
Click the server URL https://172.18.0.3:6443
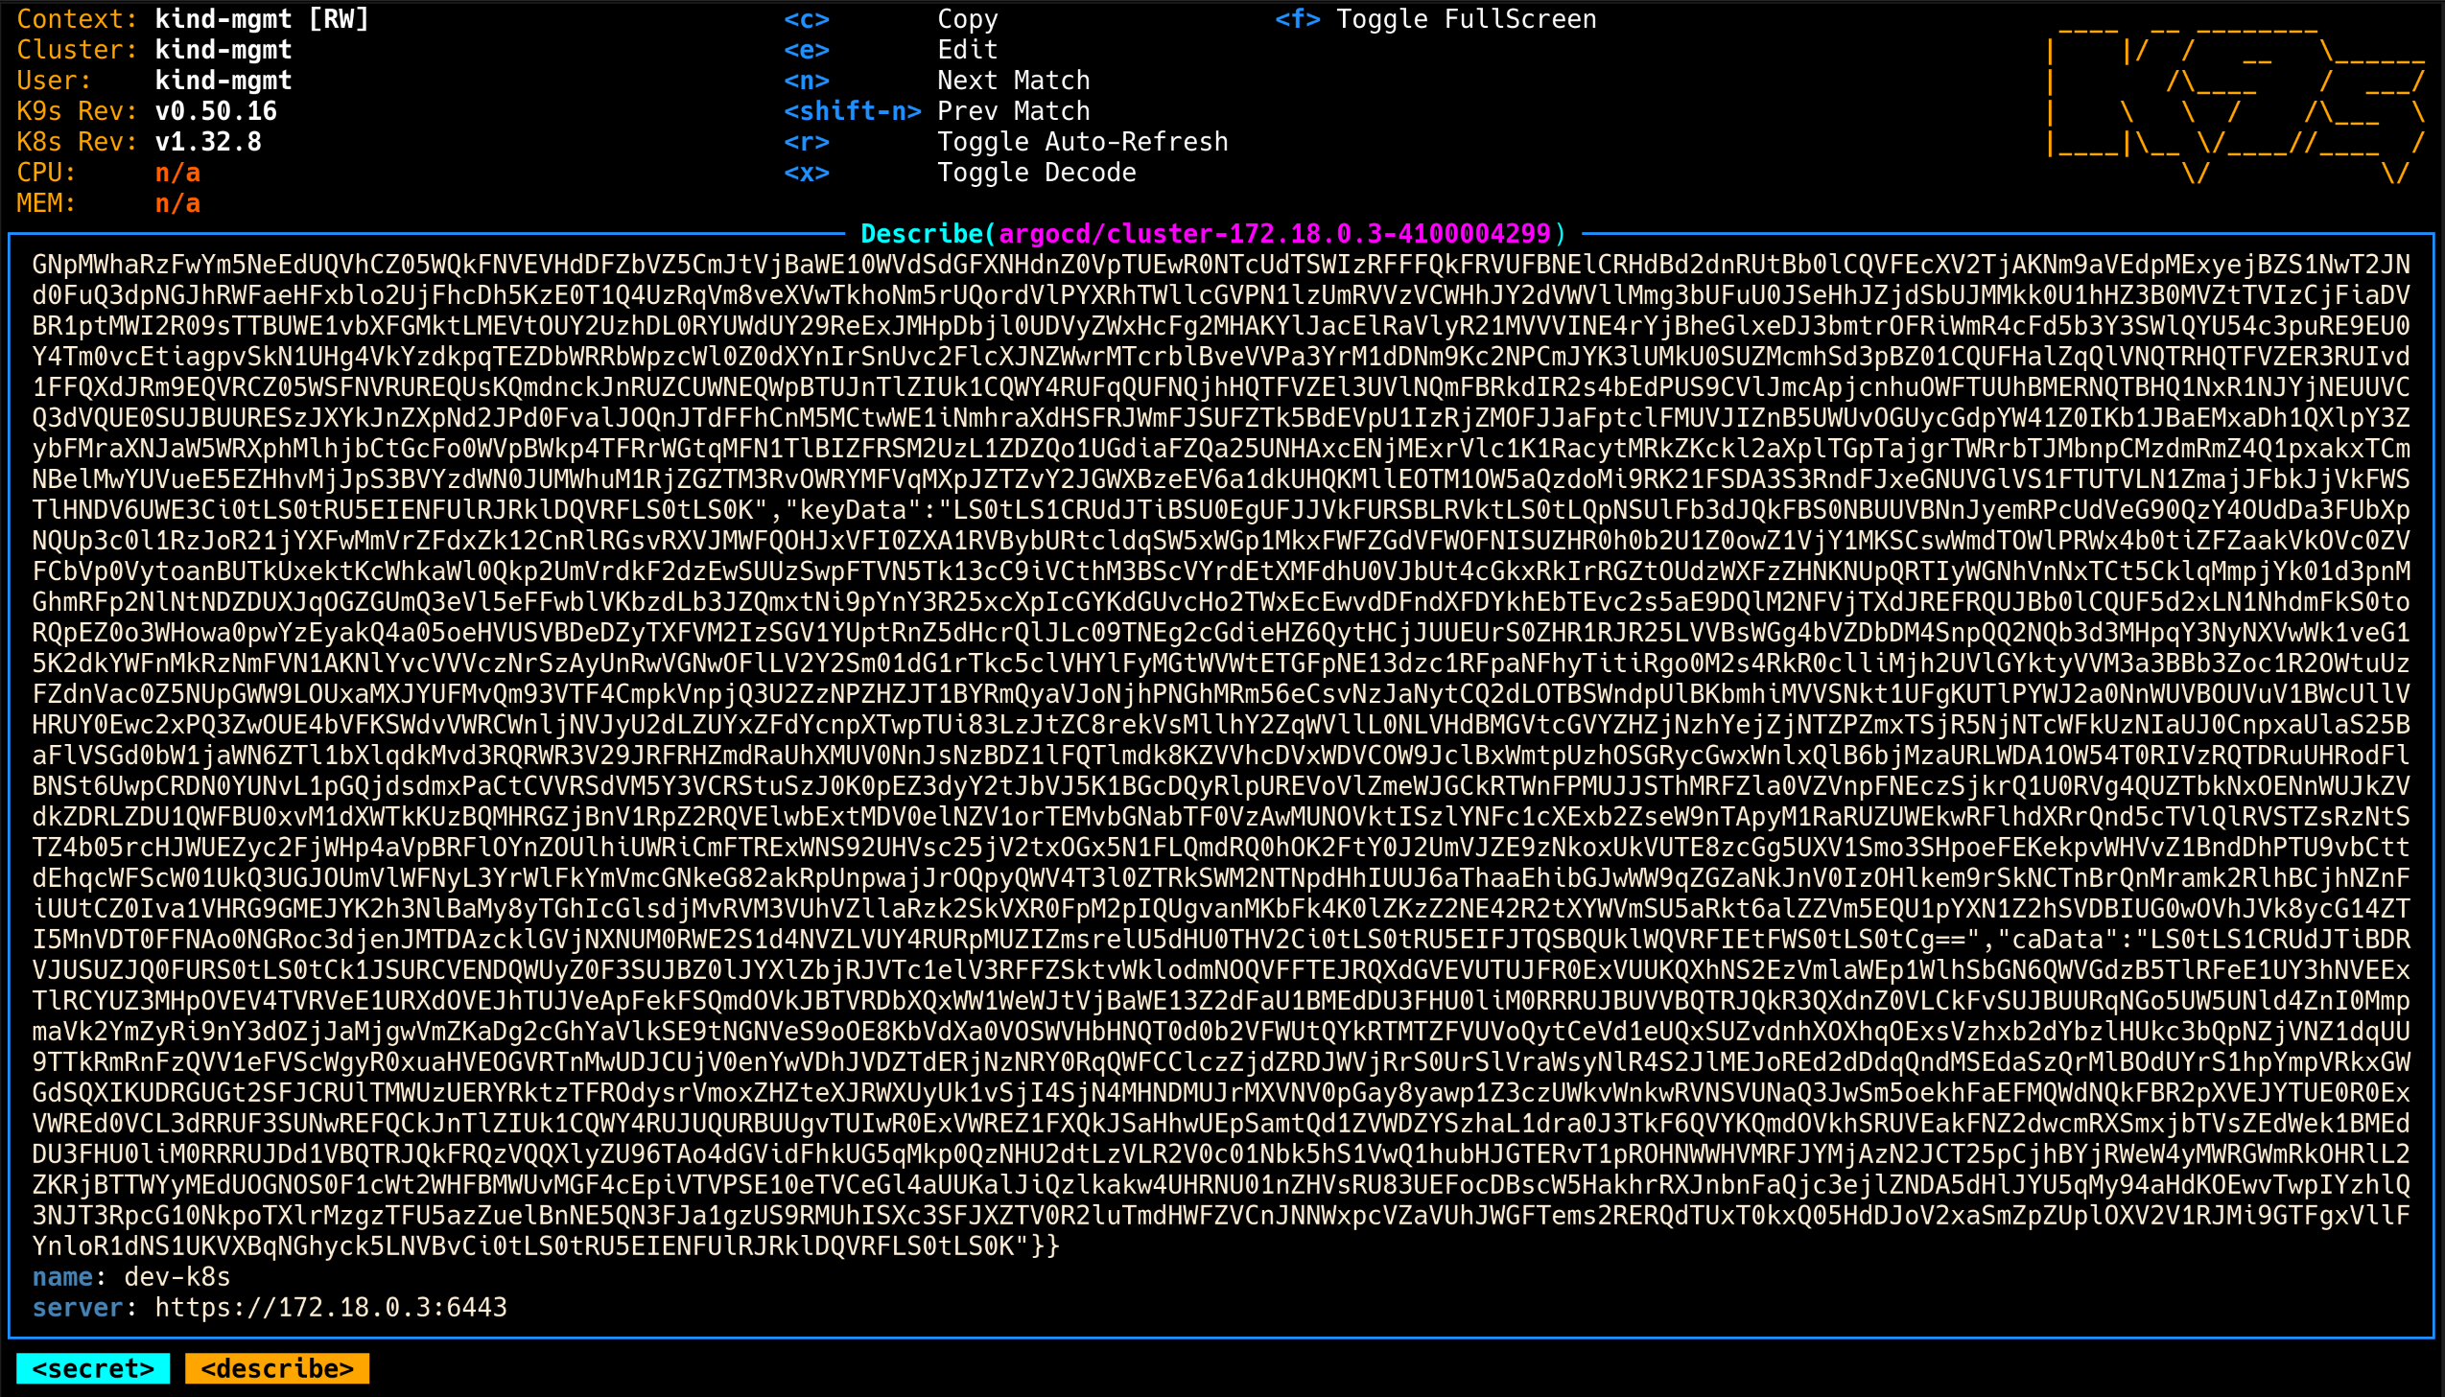(331, 1307)
